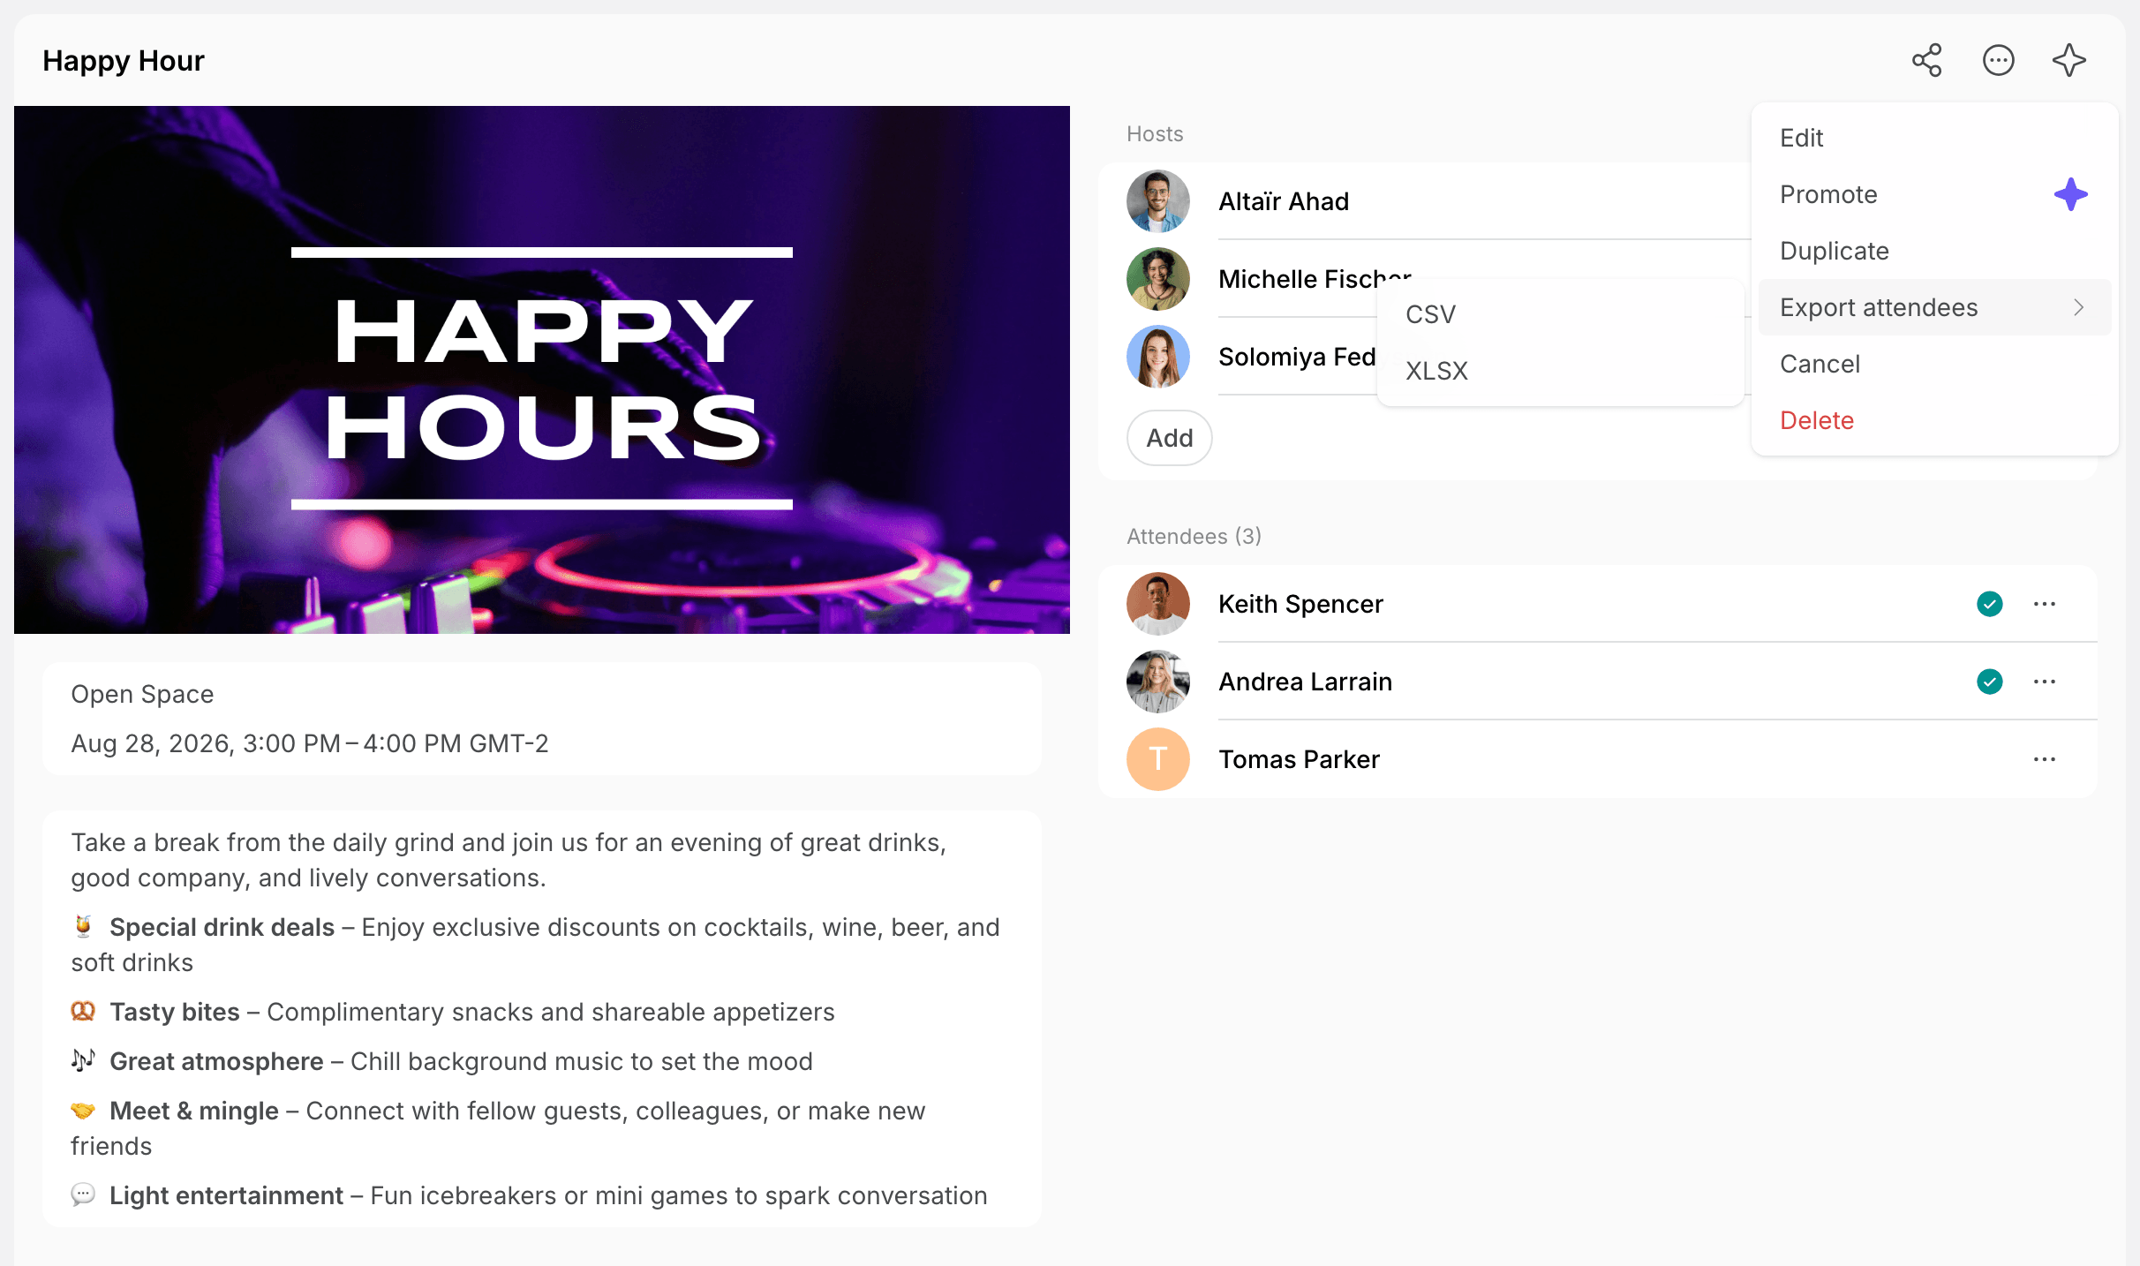Click the purple sparkle next to Promote
The image size is (2140, 1266).
pos(2070,194)
